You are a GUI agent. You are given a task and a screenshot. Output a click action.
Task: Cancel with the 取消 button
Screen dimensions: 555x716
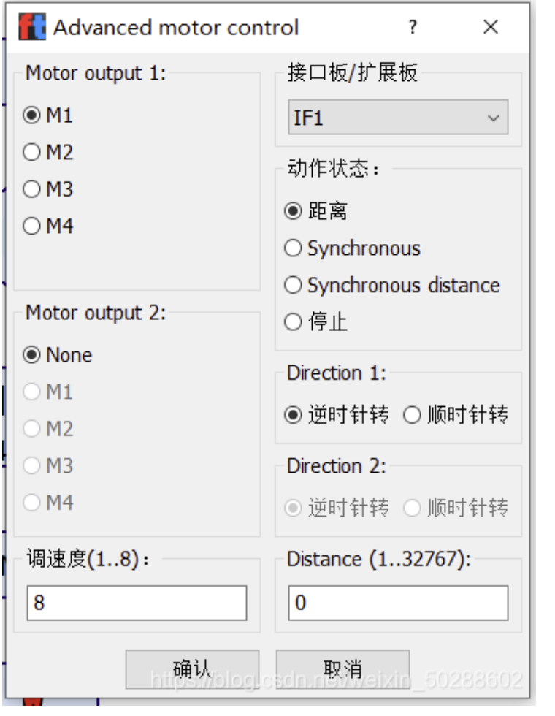342,669
